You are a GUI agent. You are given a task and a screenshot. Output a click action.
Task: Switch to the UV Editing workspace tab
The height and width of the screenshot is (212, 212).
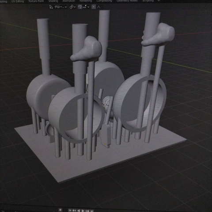[18, 1]
